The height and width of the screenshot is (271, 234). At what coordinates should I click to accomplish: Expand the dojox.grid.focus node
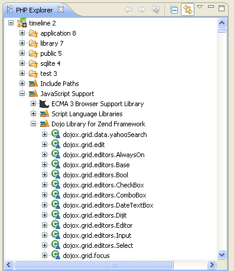point(44,256)
